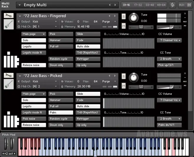Click the Fingered bass guitar instrument icon

pos(9,24)
